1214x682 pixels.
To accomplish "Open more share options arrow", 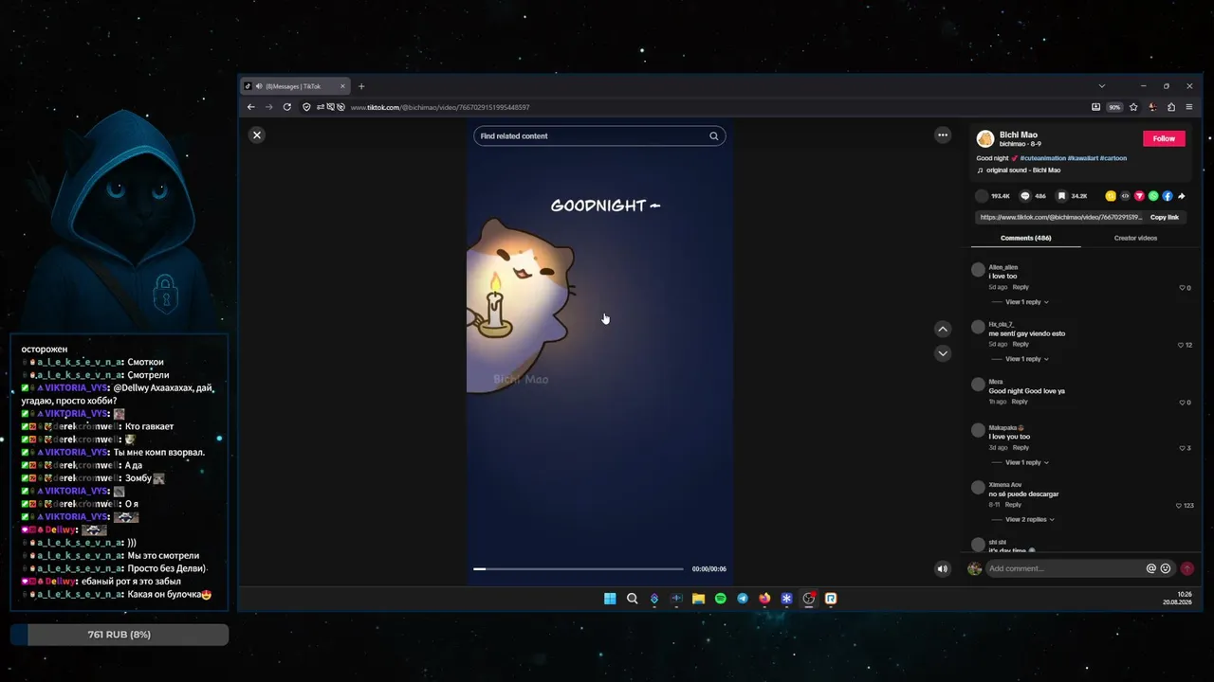I will [1182, 196].
